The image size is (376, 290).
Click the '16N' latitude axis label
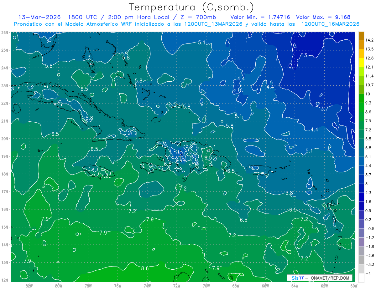click(x=5, y=209)
